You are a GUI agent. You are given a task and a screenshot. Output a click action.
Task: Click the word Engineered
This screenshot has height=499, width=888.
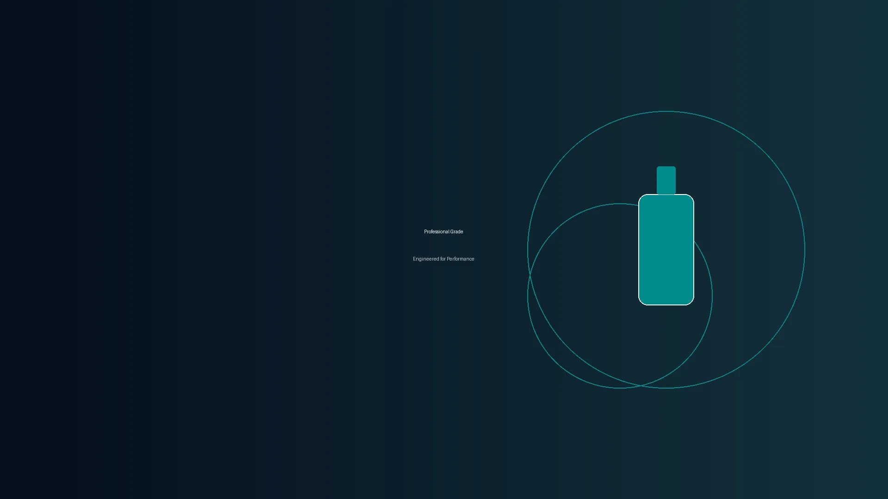tap(426, 259)
